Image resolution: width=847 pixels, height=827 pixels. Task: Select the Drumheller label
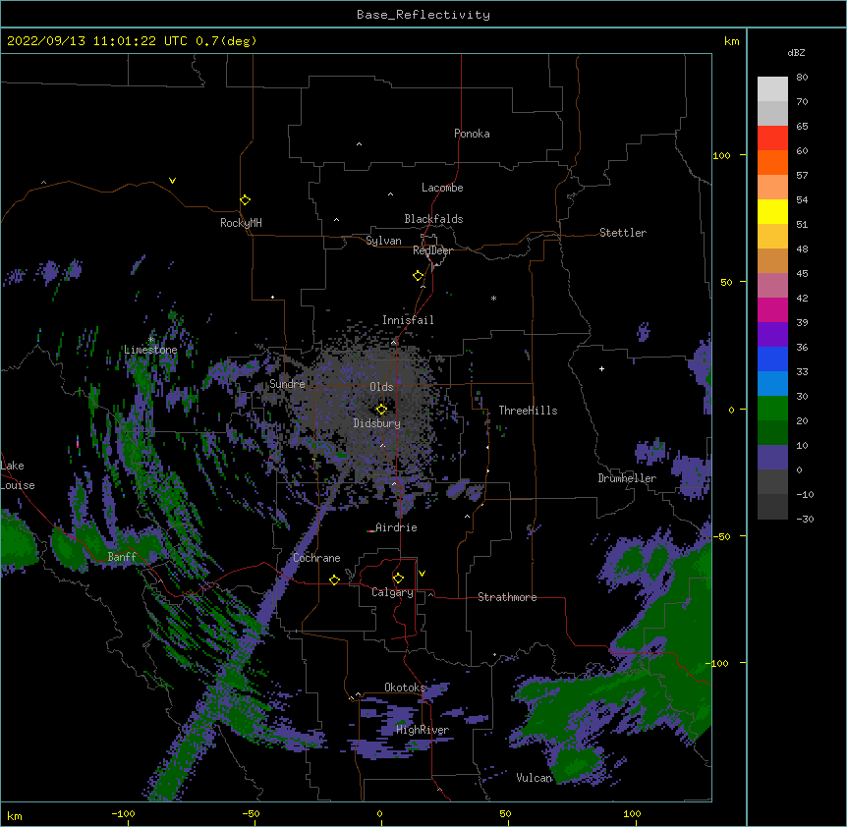pyautogui.click(x=627, y=478)
